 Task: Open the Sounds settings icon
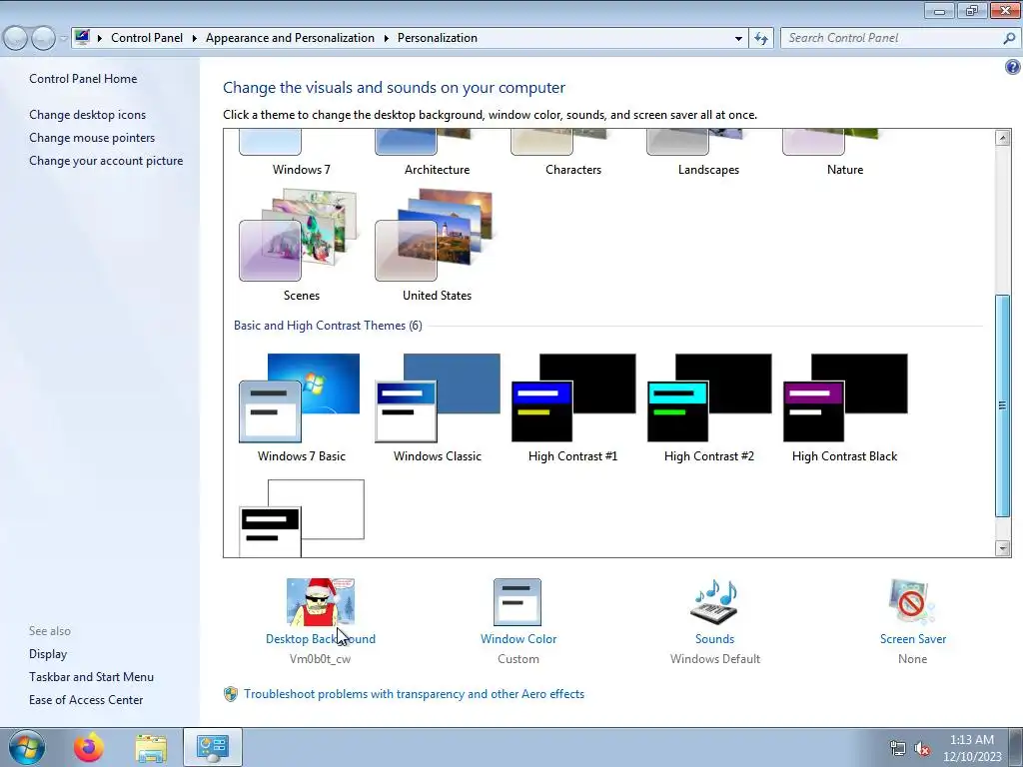pos(714,602)
